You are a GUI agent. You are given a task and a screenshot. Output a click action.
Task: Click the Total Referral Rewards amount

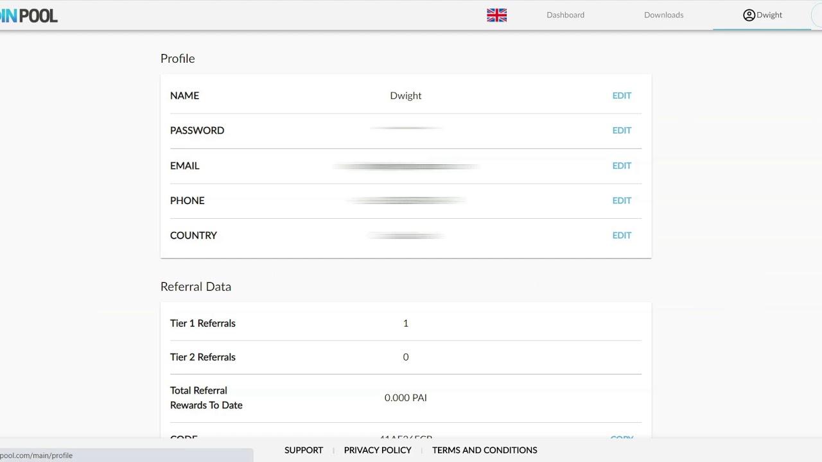click(405, 398)
